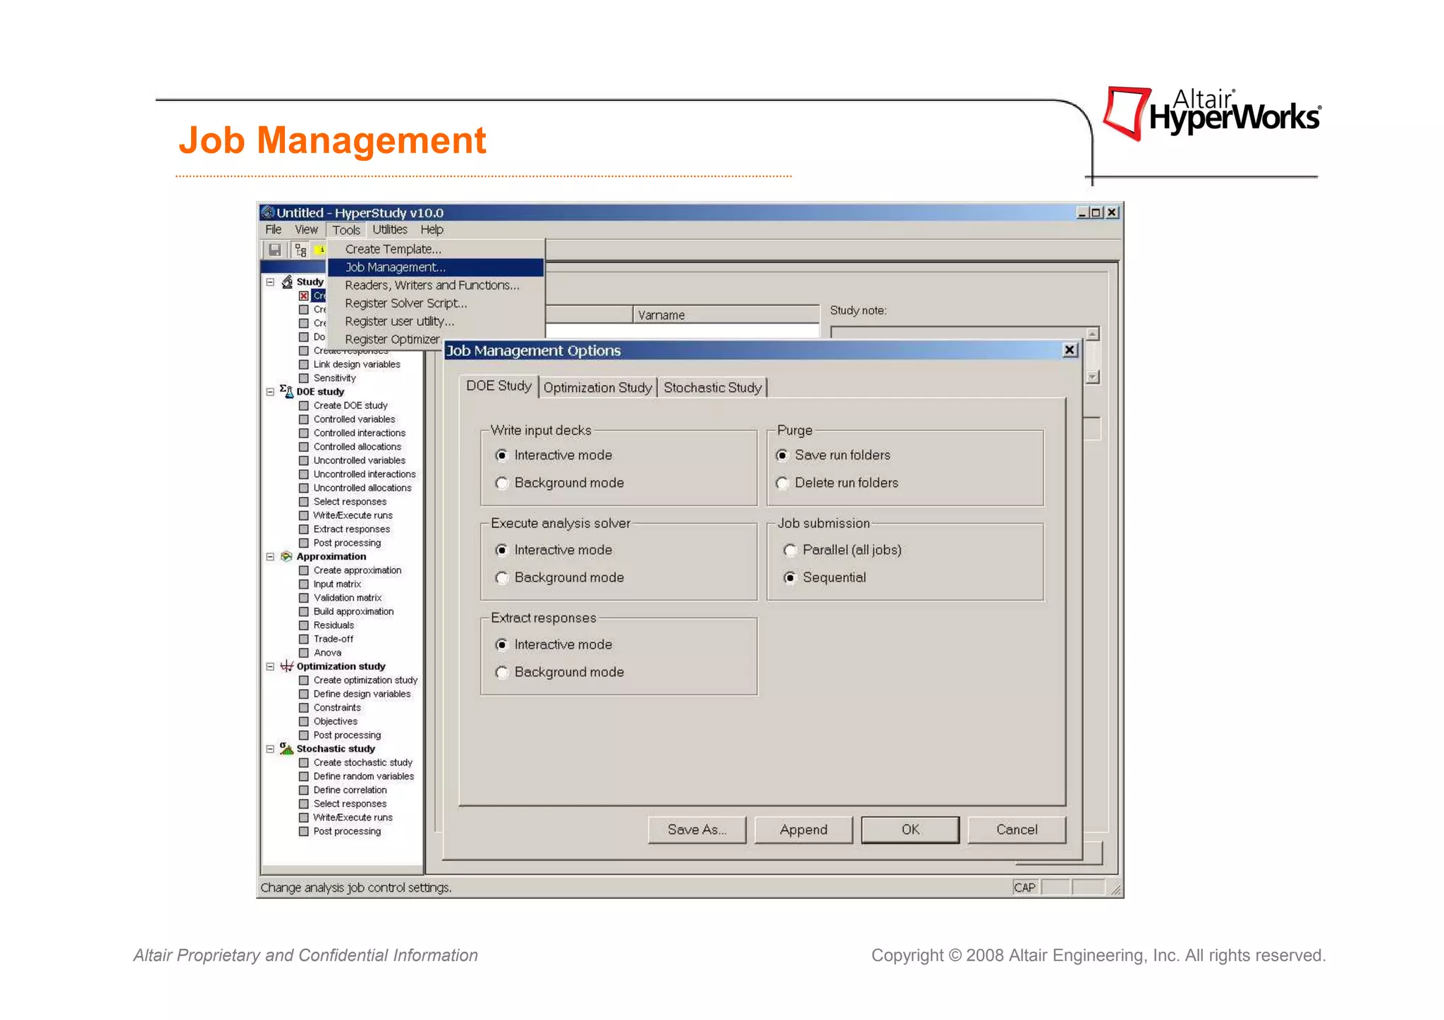The height and width of the screenshot is (1020, 1444).
Task: Click status box beside Create approximation
Action: (x=304, y=570)
